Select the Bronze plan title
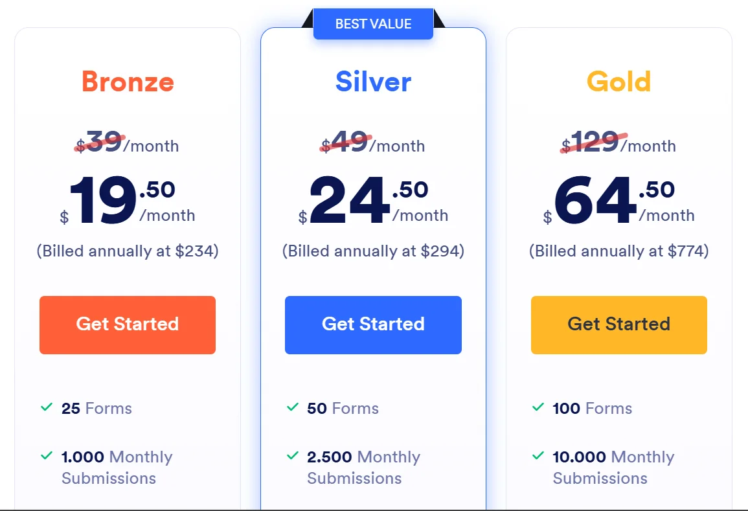This screenshot has height=511, width=748. coord(128,82)
